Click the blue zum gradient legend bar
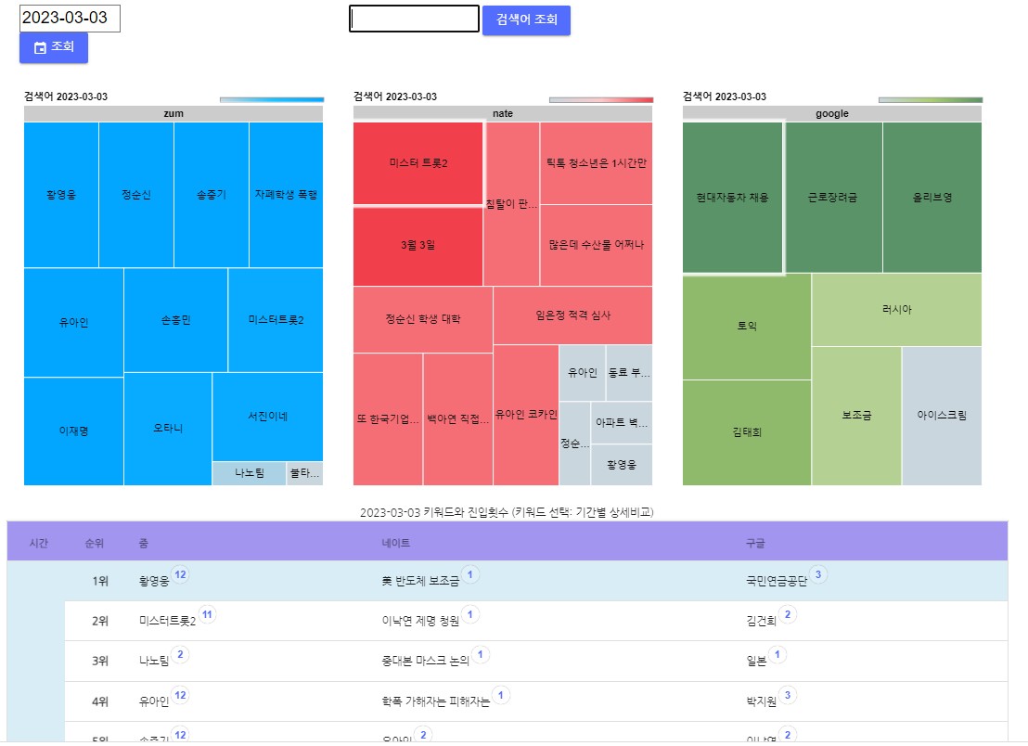The image size is (1028, 746). coord(272,99)
